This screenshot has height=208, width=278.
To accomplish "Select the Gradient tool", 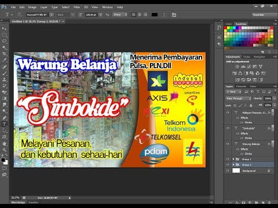I will [4, 98].
